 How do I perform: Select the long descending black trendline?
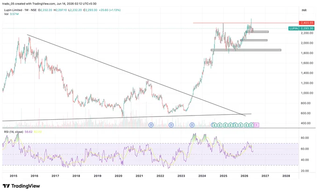tap(137, 76)
